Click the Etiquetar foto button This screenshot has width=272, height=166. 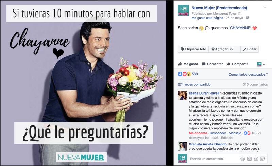click(193, 49)
